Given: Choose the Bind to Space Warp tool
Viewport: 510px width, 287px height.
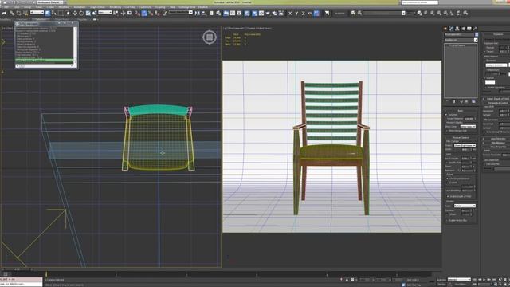Looking at the screenshot, I should pyautogui.click(x=25, y=13).
